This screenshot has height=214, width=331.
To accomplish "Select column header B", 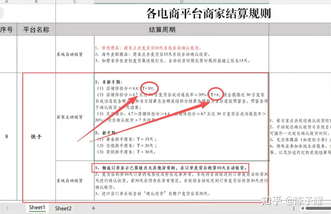I will click(x=36, y=2).
